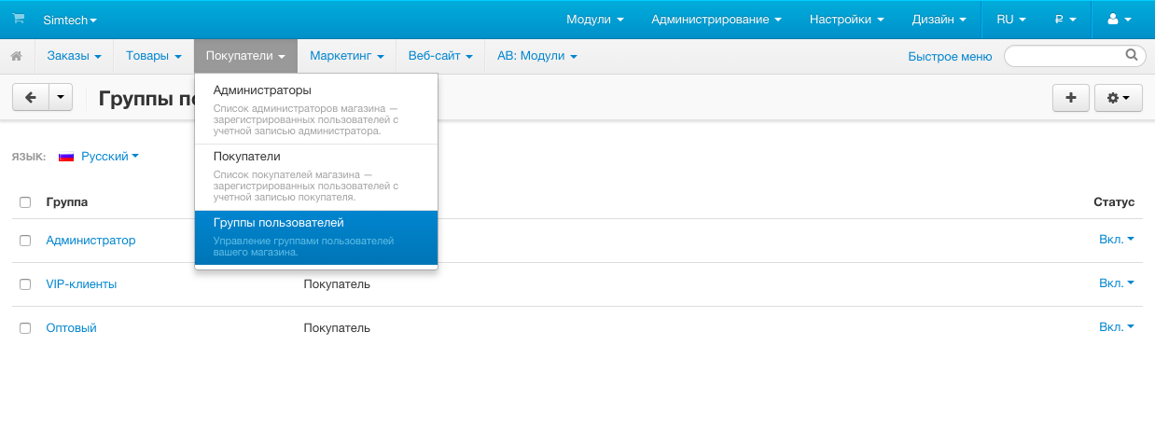
Task: Select Группы пользователей menu entry
Action: [316, 238]
